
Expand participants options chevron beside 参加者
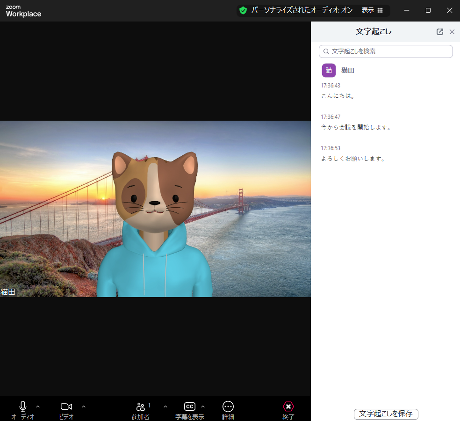tap(165, 406)
